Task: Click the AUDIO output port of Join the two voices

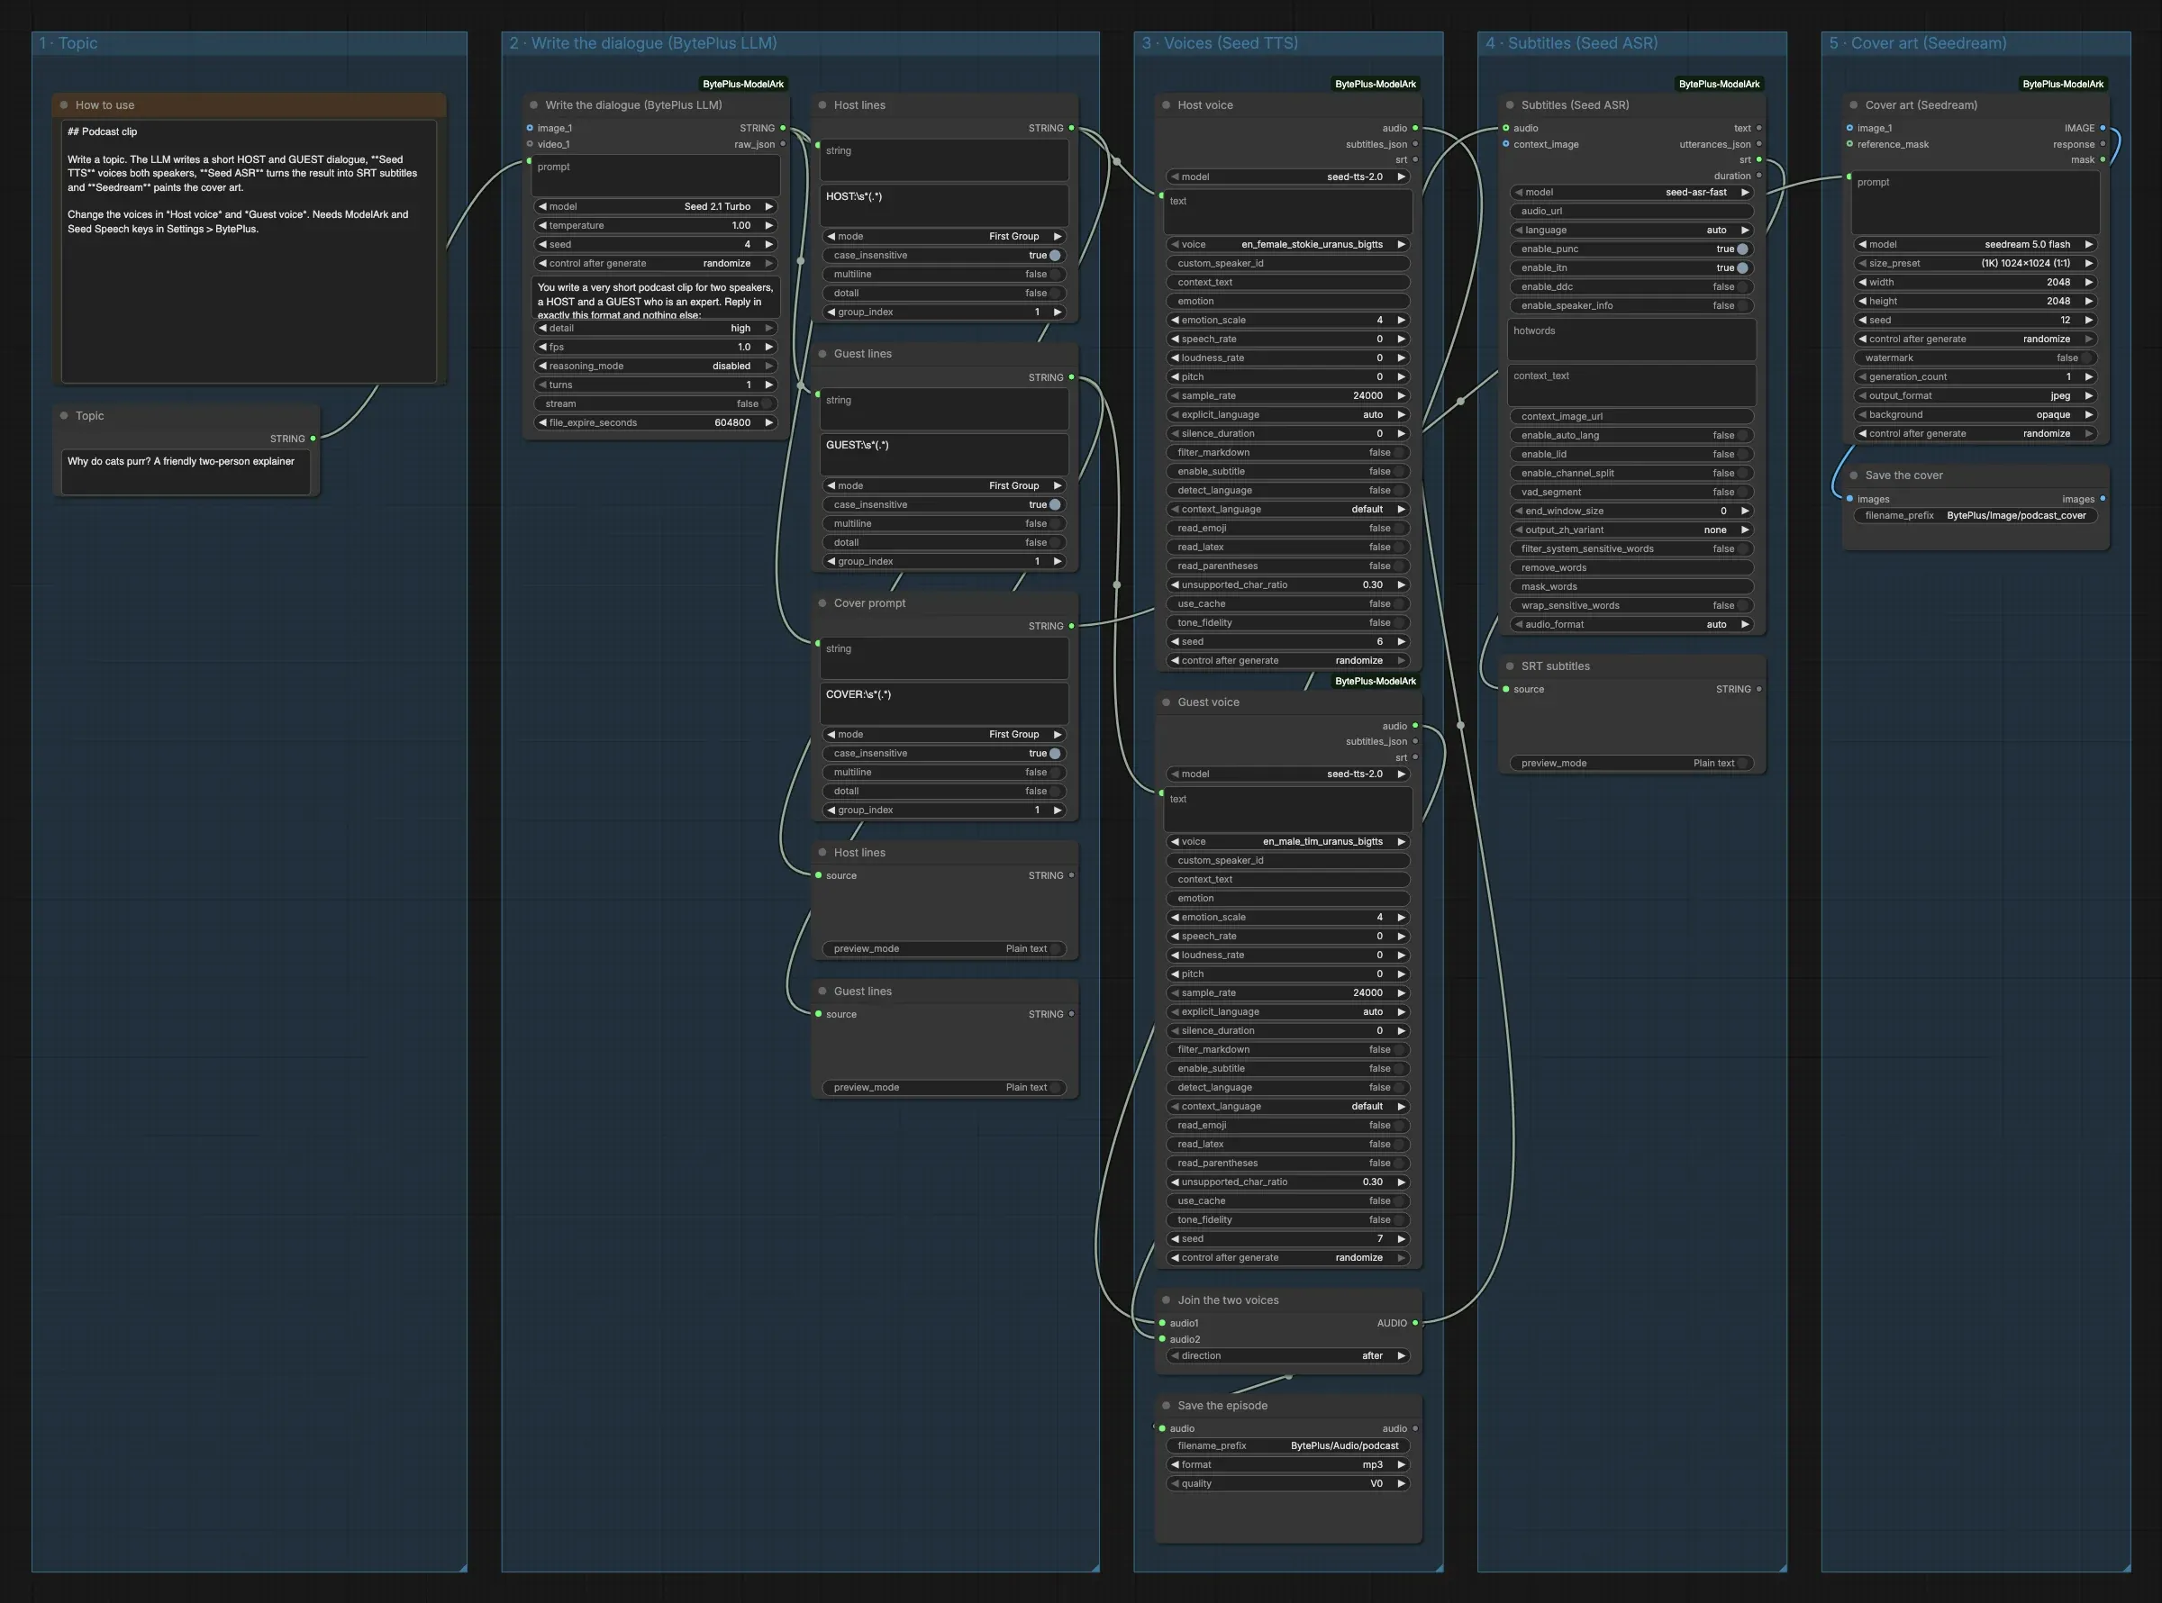Action: pos(1415,1323)
